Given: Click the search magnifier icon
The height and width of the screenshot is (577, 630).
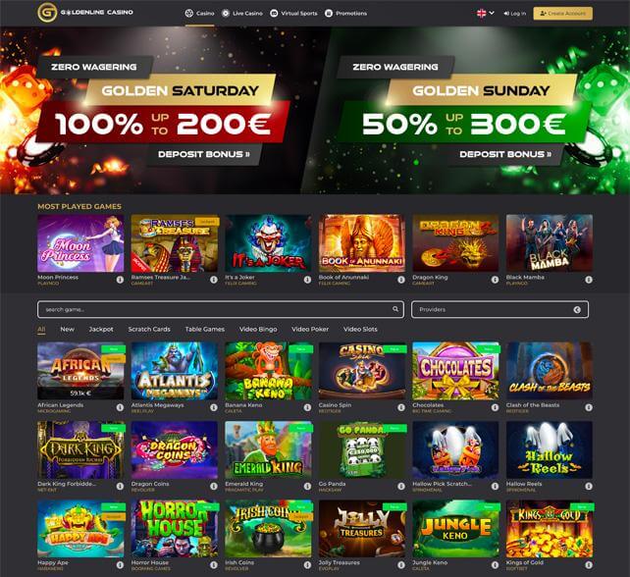Looking at the screenshot, I should point(395,309).
